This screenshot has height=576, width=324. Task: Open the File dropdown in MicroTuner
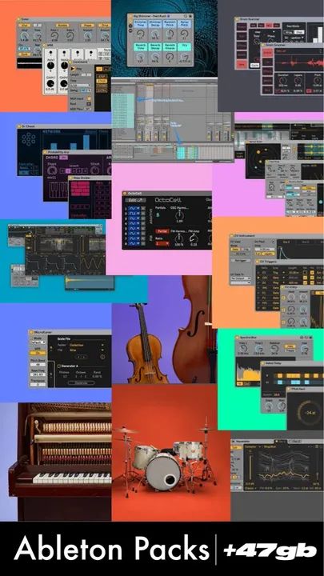point(87,350)
